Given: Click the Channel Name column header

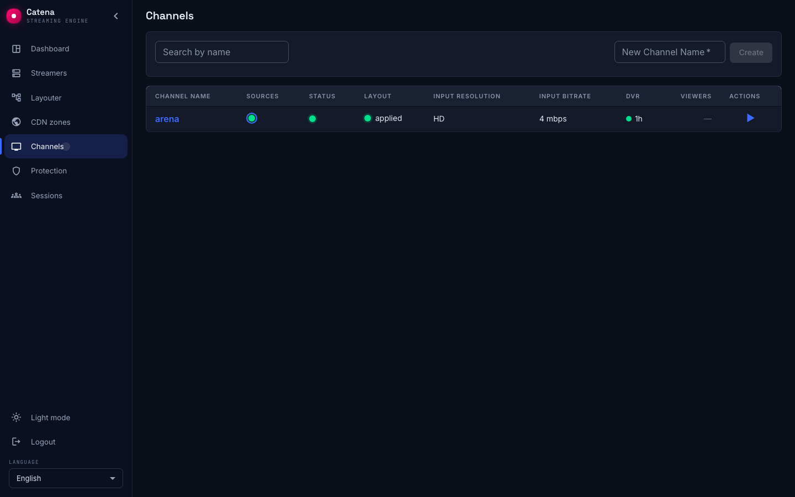Looking at the screenshot, I should point(183,96).
